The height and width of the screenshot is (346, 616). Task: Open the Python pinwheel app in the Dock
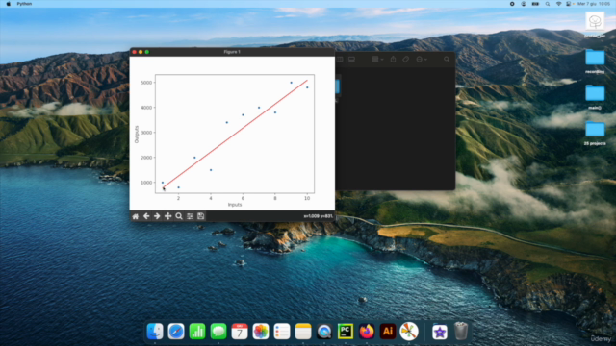pyautogui.click(x=409, y=332)
